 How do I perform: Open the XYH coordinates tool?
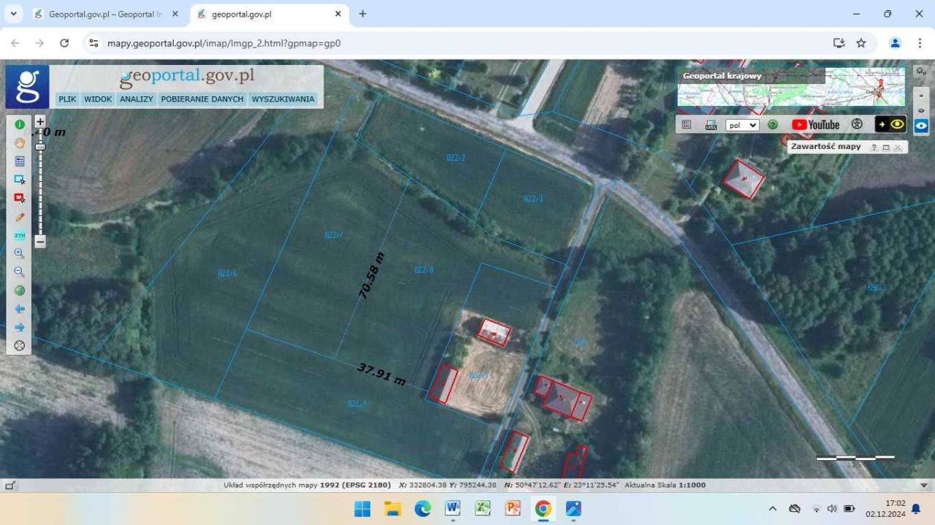coord(20,235)
